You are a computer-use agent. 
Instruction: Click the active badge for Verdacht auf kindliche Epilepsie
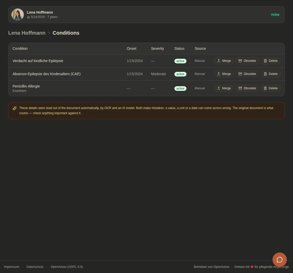click(x=180, y=61)
